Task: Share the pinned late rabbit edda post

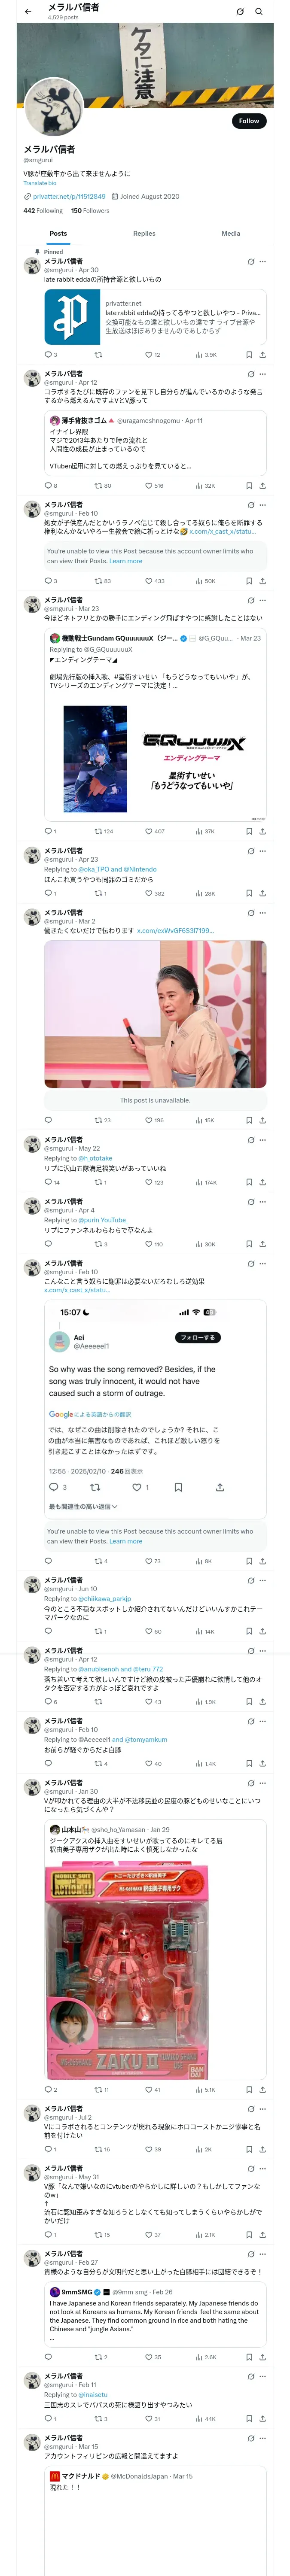Action: click(262, 354)
